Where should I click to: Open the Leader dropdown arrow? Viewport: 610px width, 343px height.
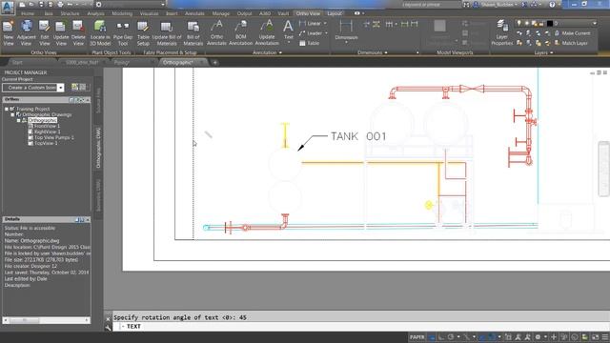326,33
